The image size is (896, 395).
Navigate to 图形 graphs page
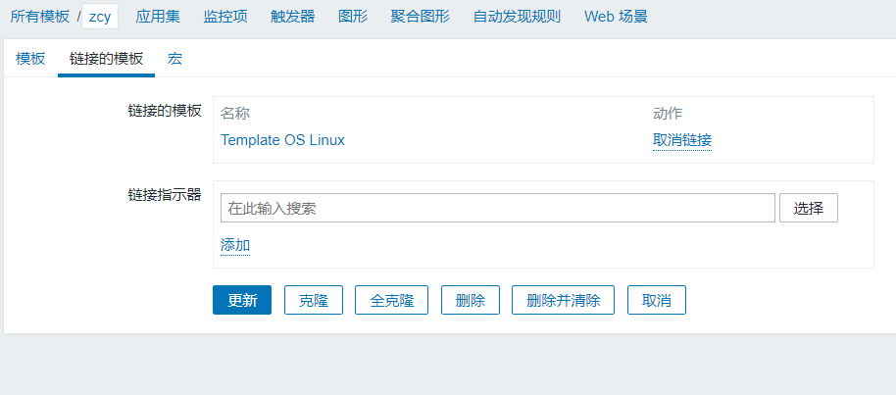(x=353, y=16)
